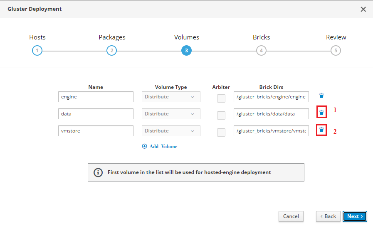Jump to step 4 Bricks
This screenshot has width=373, height=228.
[x=261, y=51]
